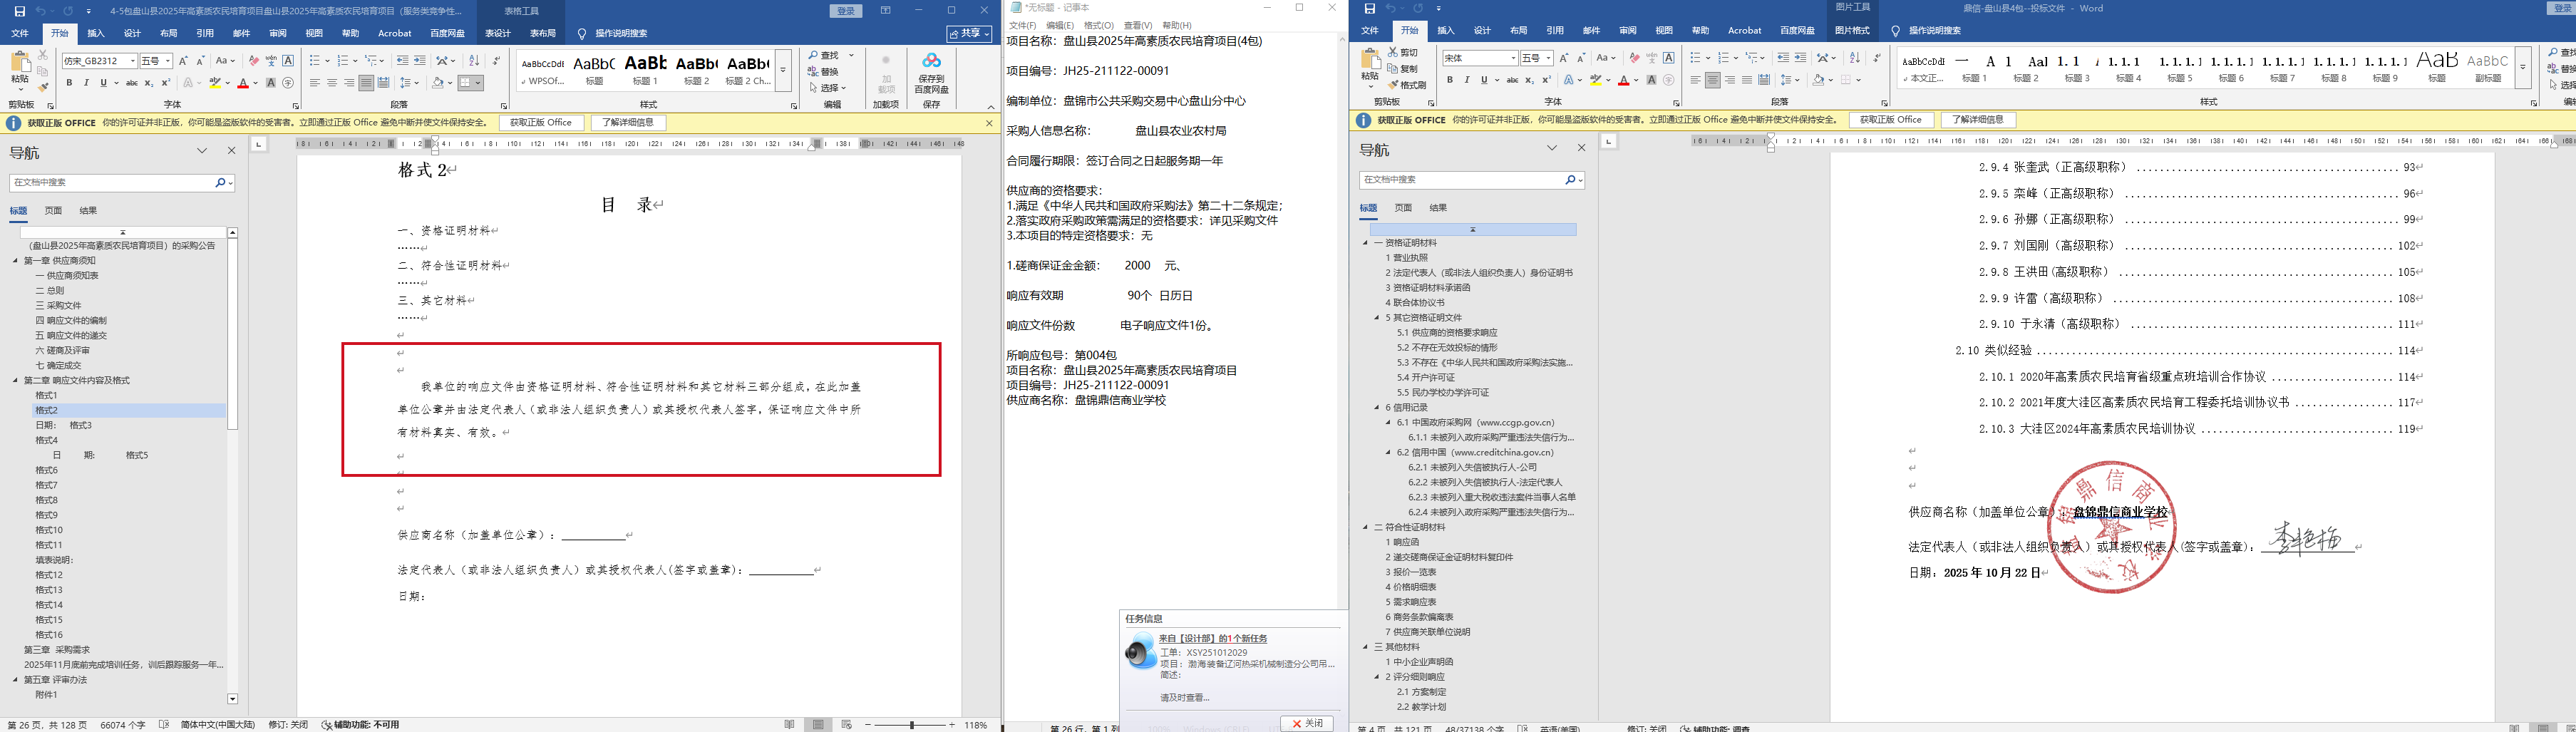Viewport: 2576px width, 732px height.
Task: Sort paragraphs in 鼎信 Word window
Action: pos(1855,58)
